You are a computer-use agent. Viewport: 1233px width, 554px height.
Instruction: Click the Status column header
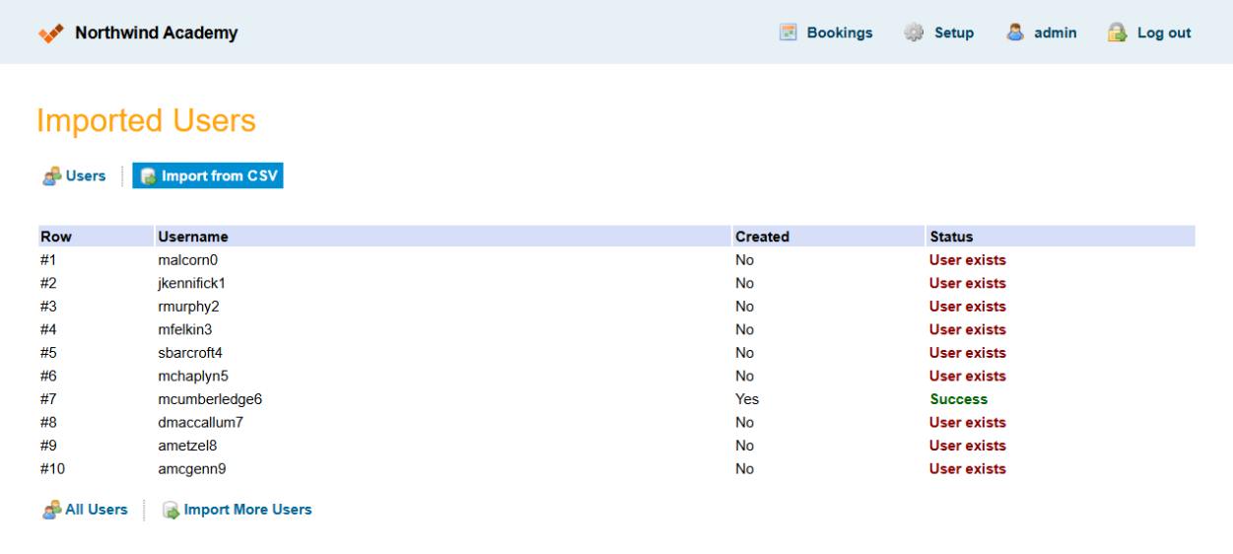click(950, 237)
